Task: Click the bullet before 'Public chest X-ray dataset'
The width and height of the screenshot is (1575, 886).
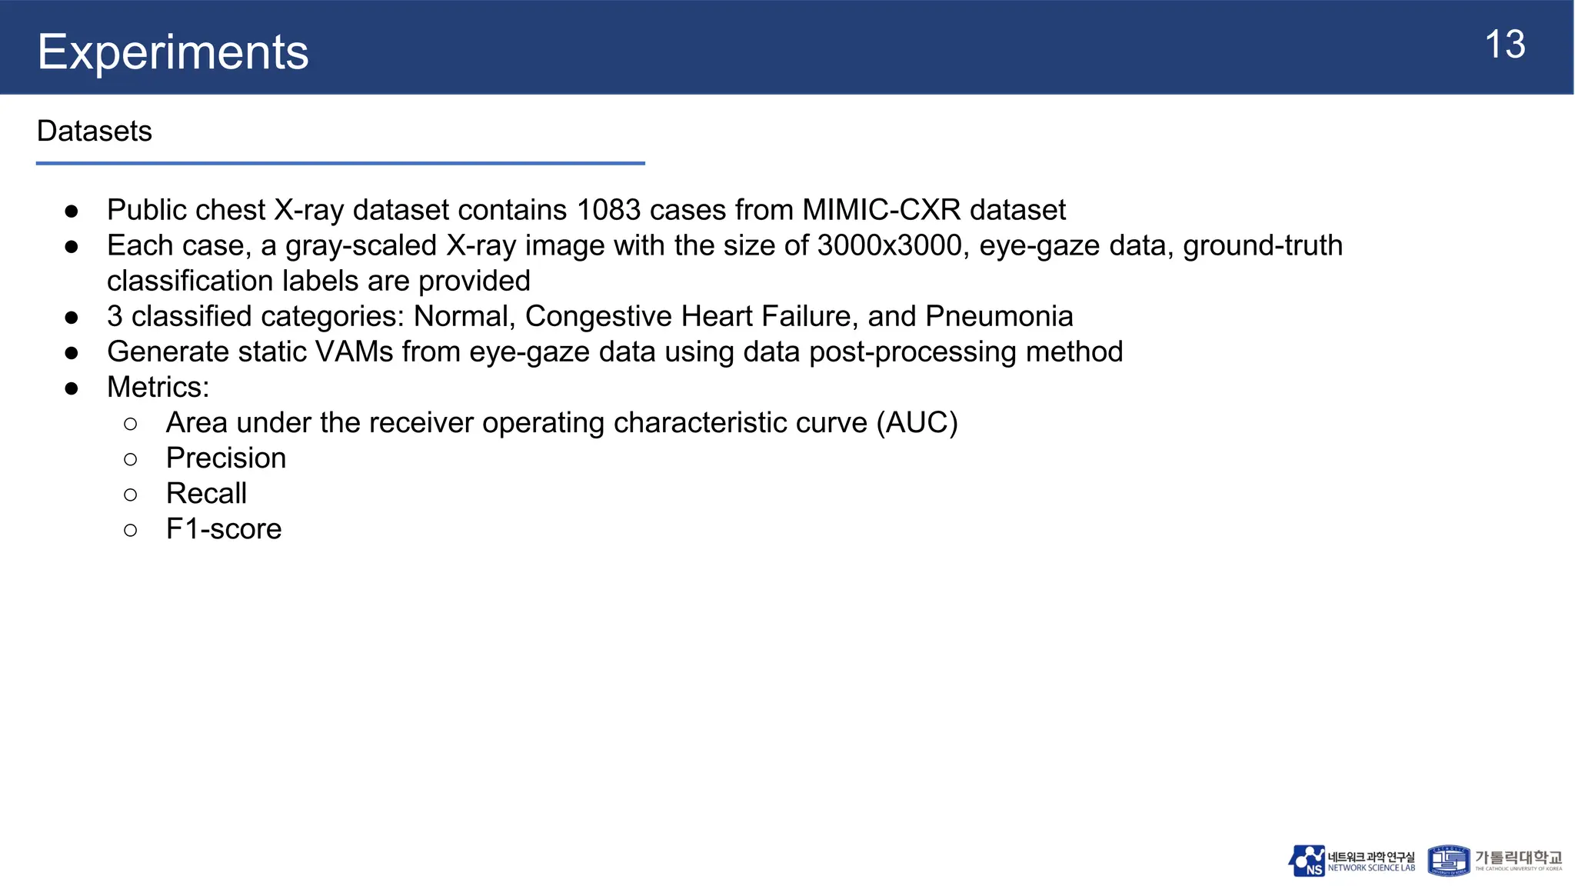Action: point(72,211)
